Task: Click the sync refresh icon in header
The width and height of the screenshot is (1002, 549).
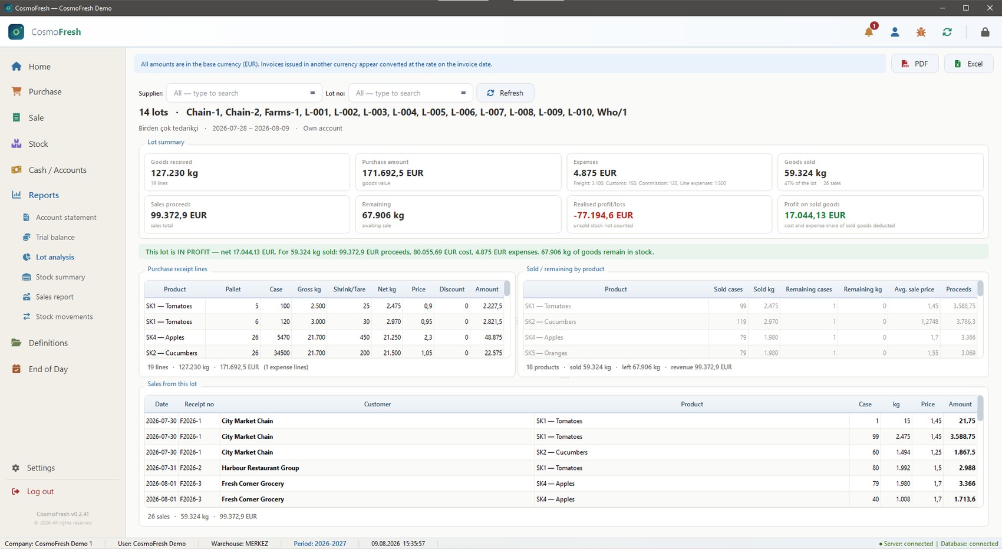Action: (947, 32)
